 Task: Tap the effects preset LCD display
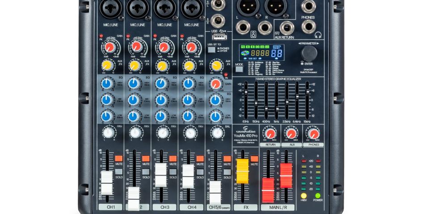point(261,52)
